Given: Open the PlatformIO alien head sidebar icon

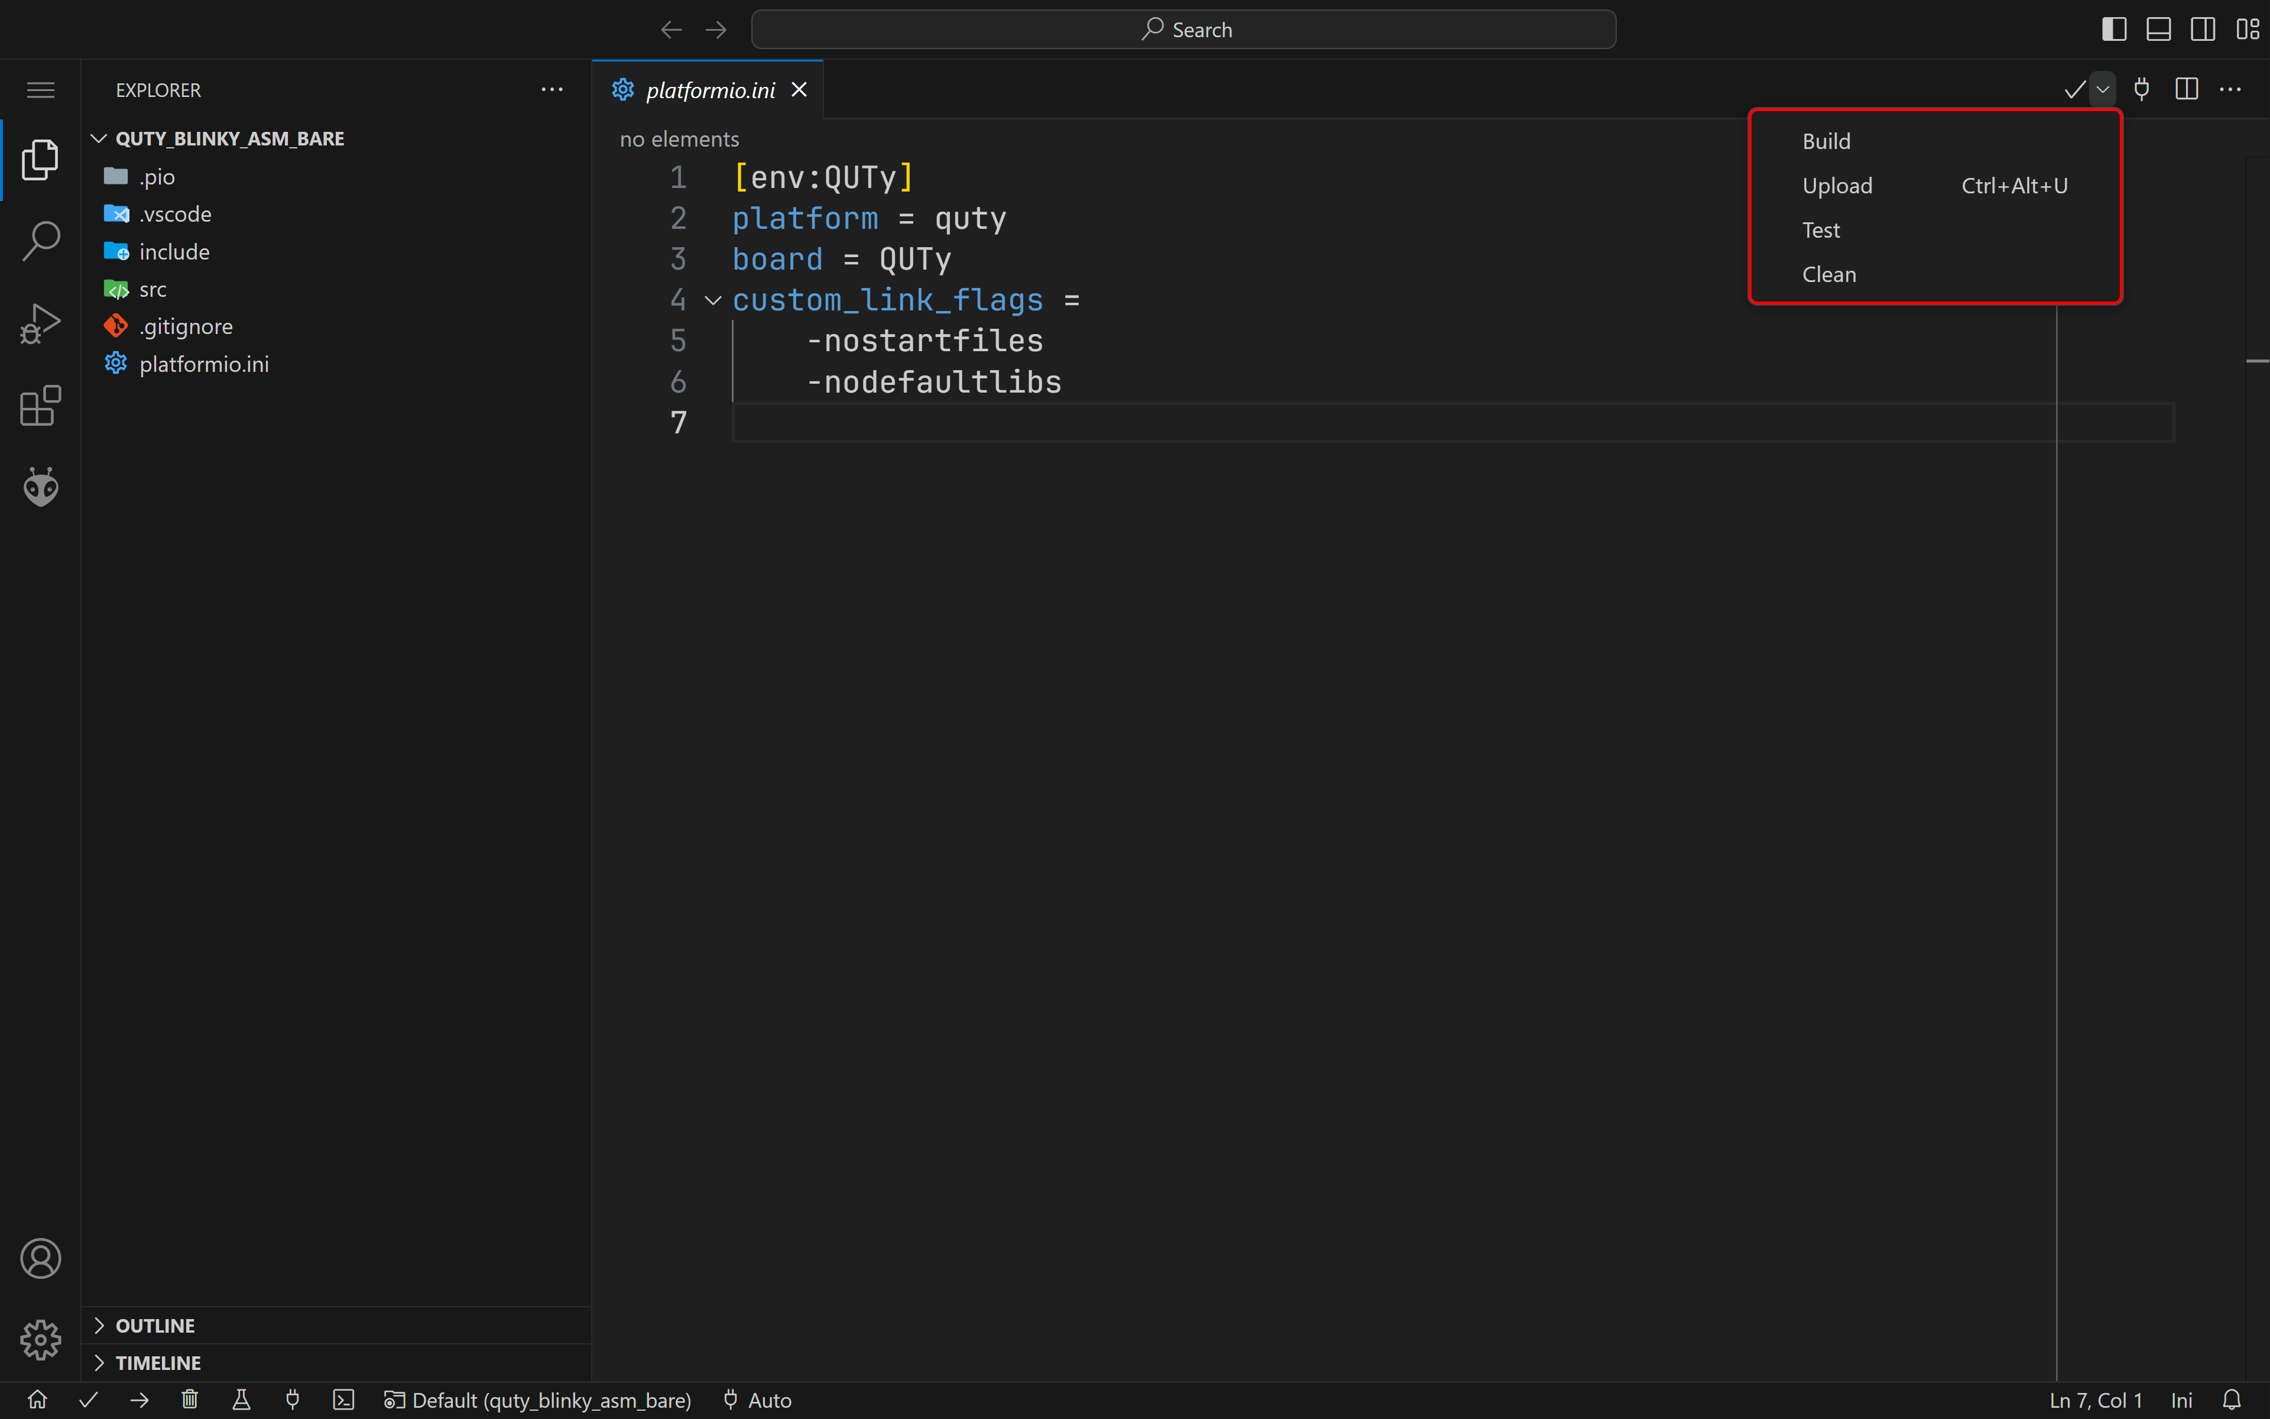Looking at the screenshot, I should coord(40,487).
